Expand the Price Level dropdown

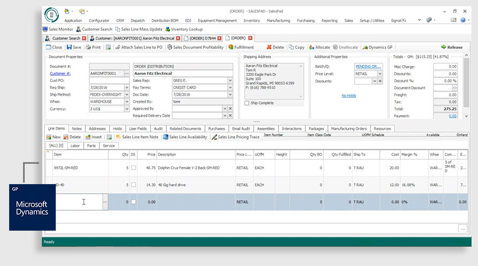(x=380, y=74)
